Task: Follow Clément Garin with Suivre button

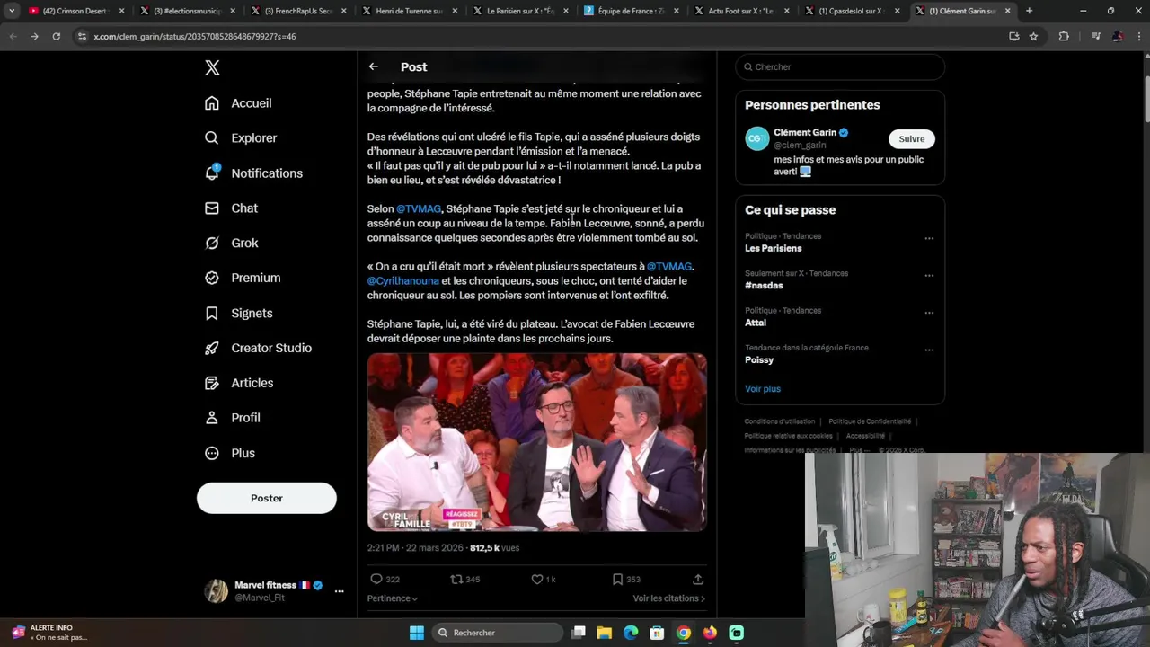Action: 912,138
